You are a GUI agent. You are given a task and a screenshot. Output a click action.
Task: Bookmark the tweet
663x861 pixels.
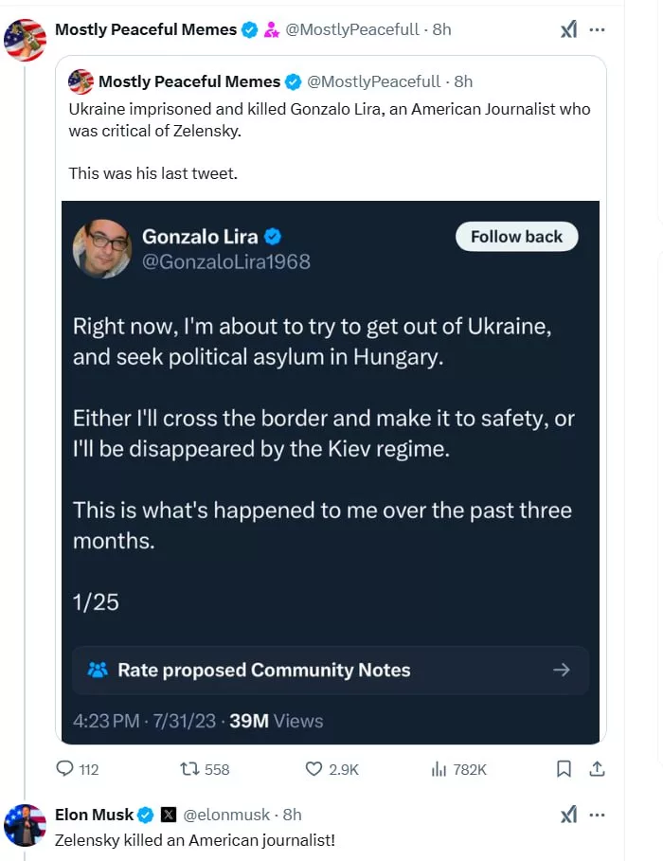[564, 769]
